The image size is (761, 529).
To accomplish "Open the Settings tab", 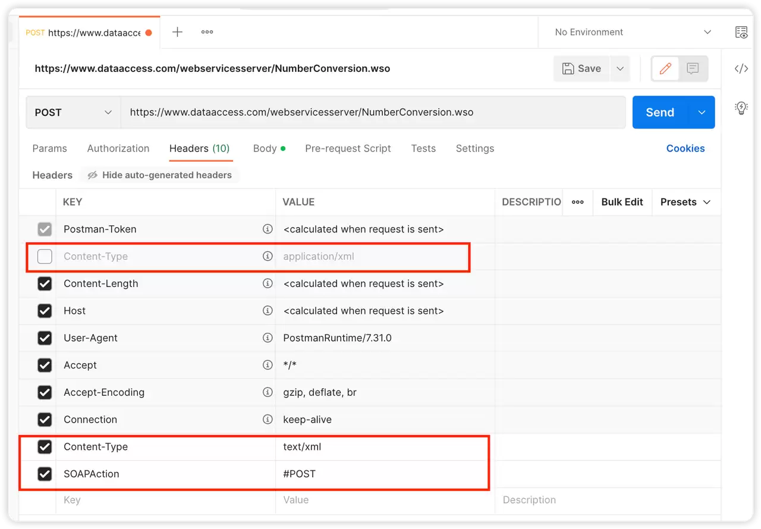I will tap(475, 149).
